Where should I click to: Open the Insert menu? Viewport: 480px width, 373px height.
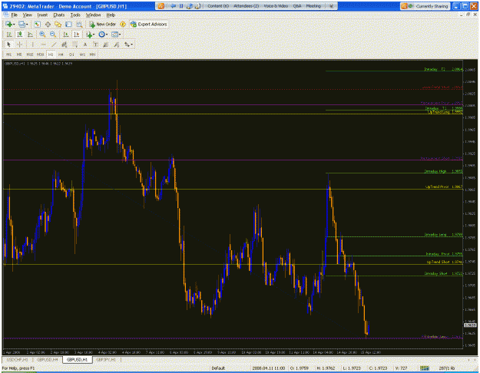pos(42,15)
